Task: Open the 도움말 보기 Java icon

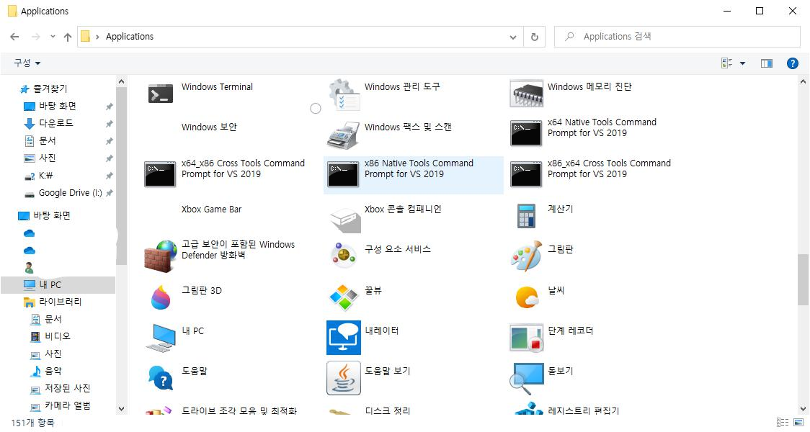Action: 344,378
